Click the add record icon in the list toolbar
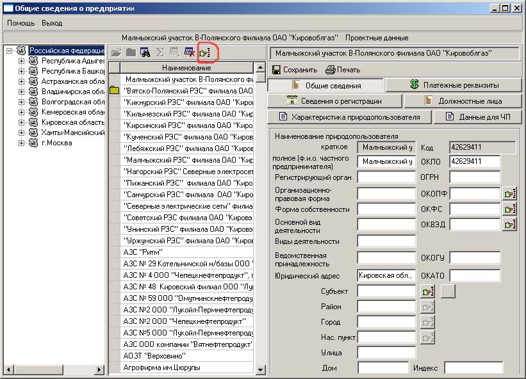This screenshot has width=526, height=379. [x=174, y=52]
